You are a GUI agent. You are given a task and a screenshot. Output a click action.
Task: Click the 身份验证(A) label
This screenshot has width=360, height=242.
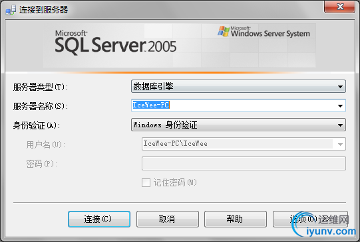pyautogui.click(x=37, y=125)
